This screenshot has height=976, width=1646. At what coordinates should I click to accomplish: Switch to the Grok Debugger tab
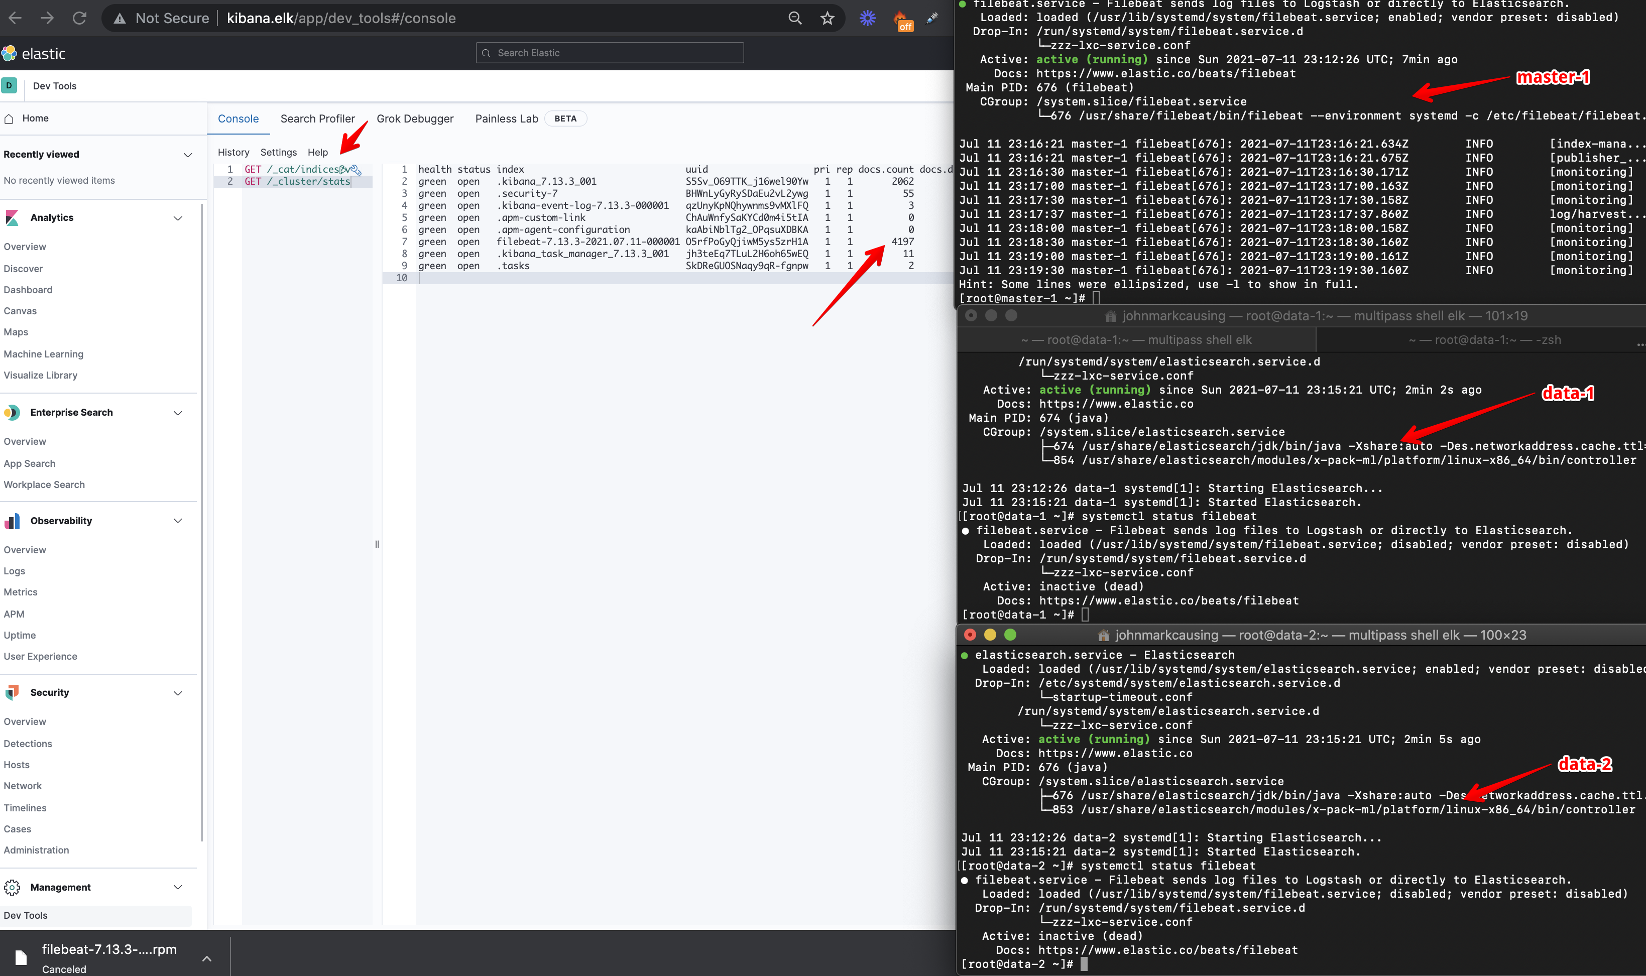pyautogui.click(x=415, y=118)
